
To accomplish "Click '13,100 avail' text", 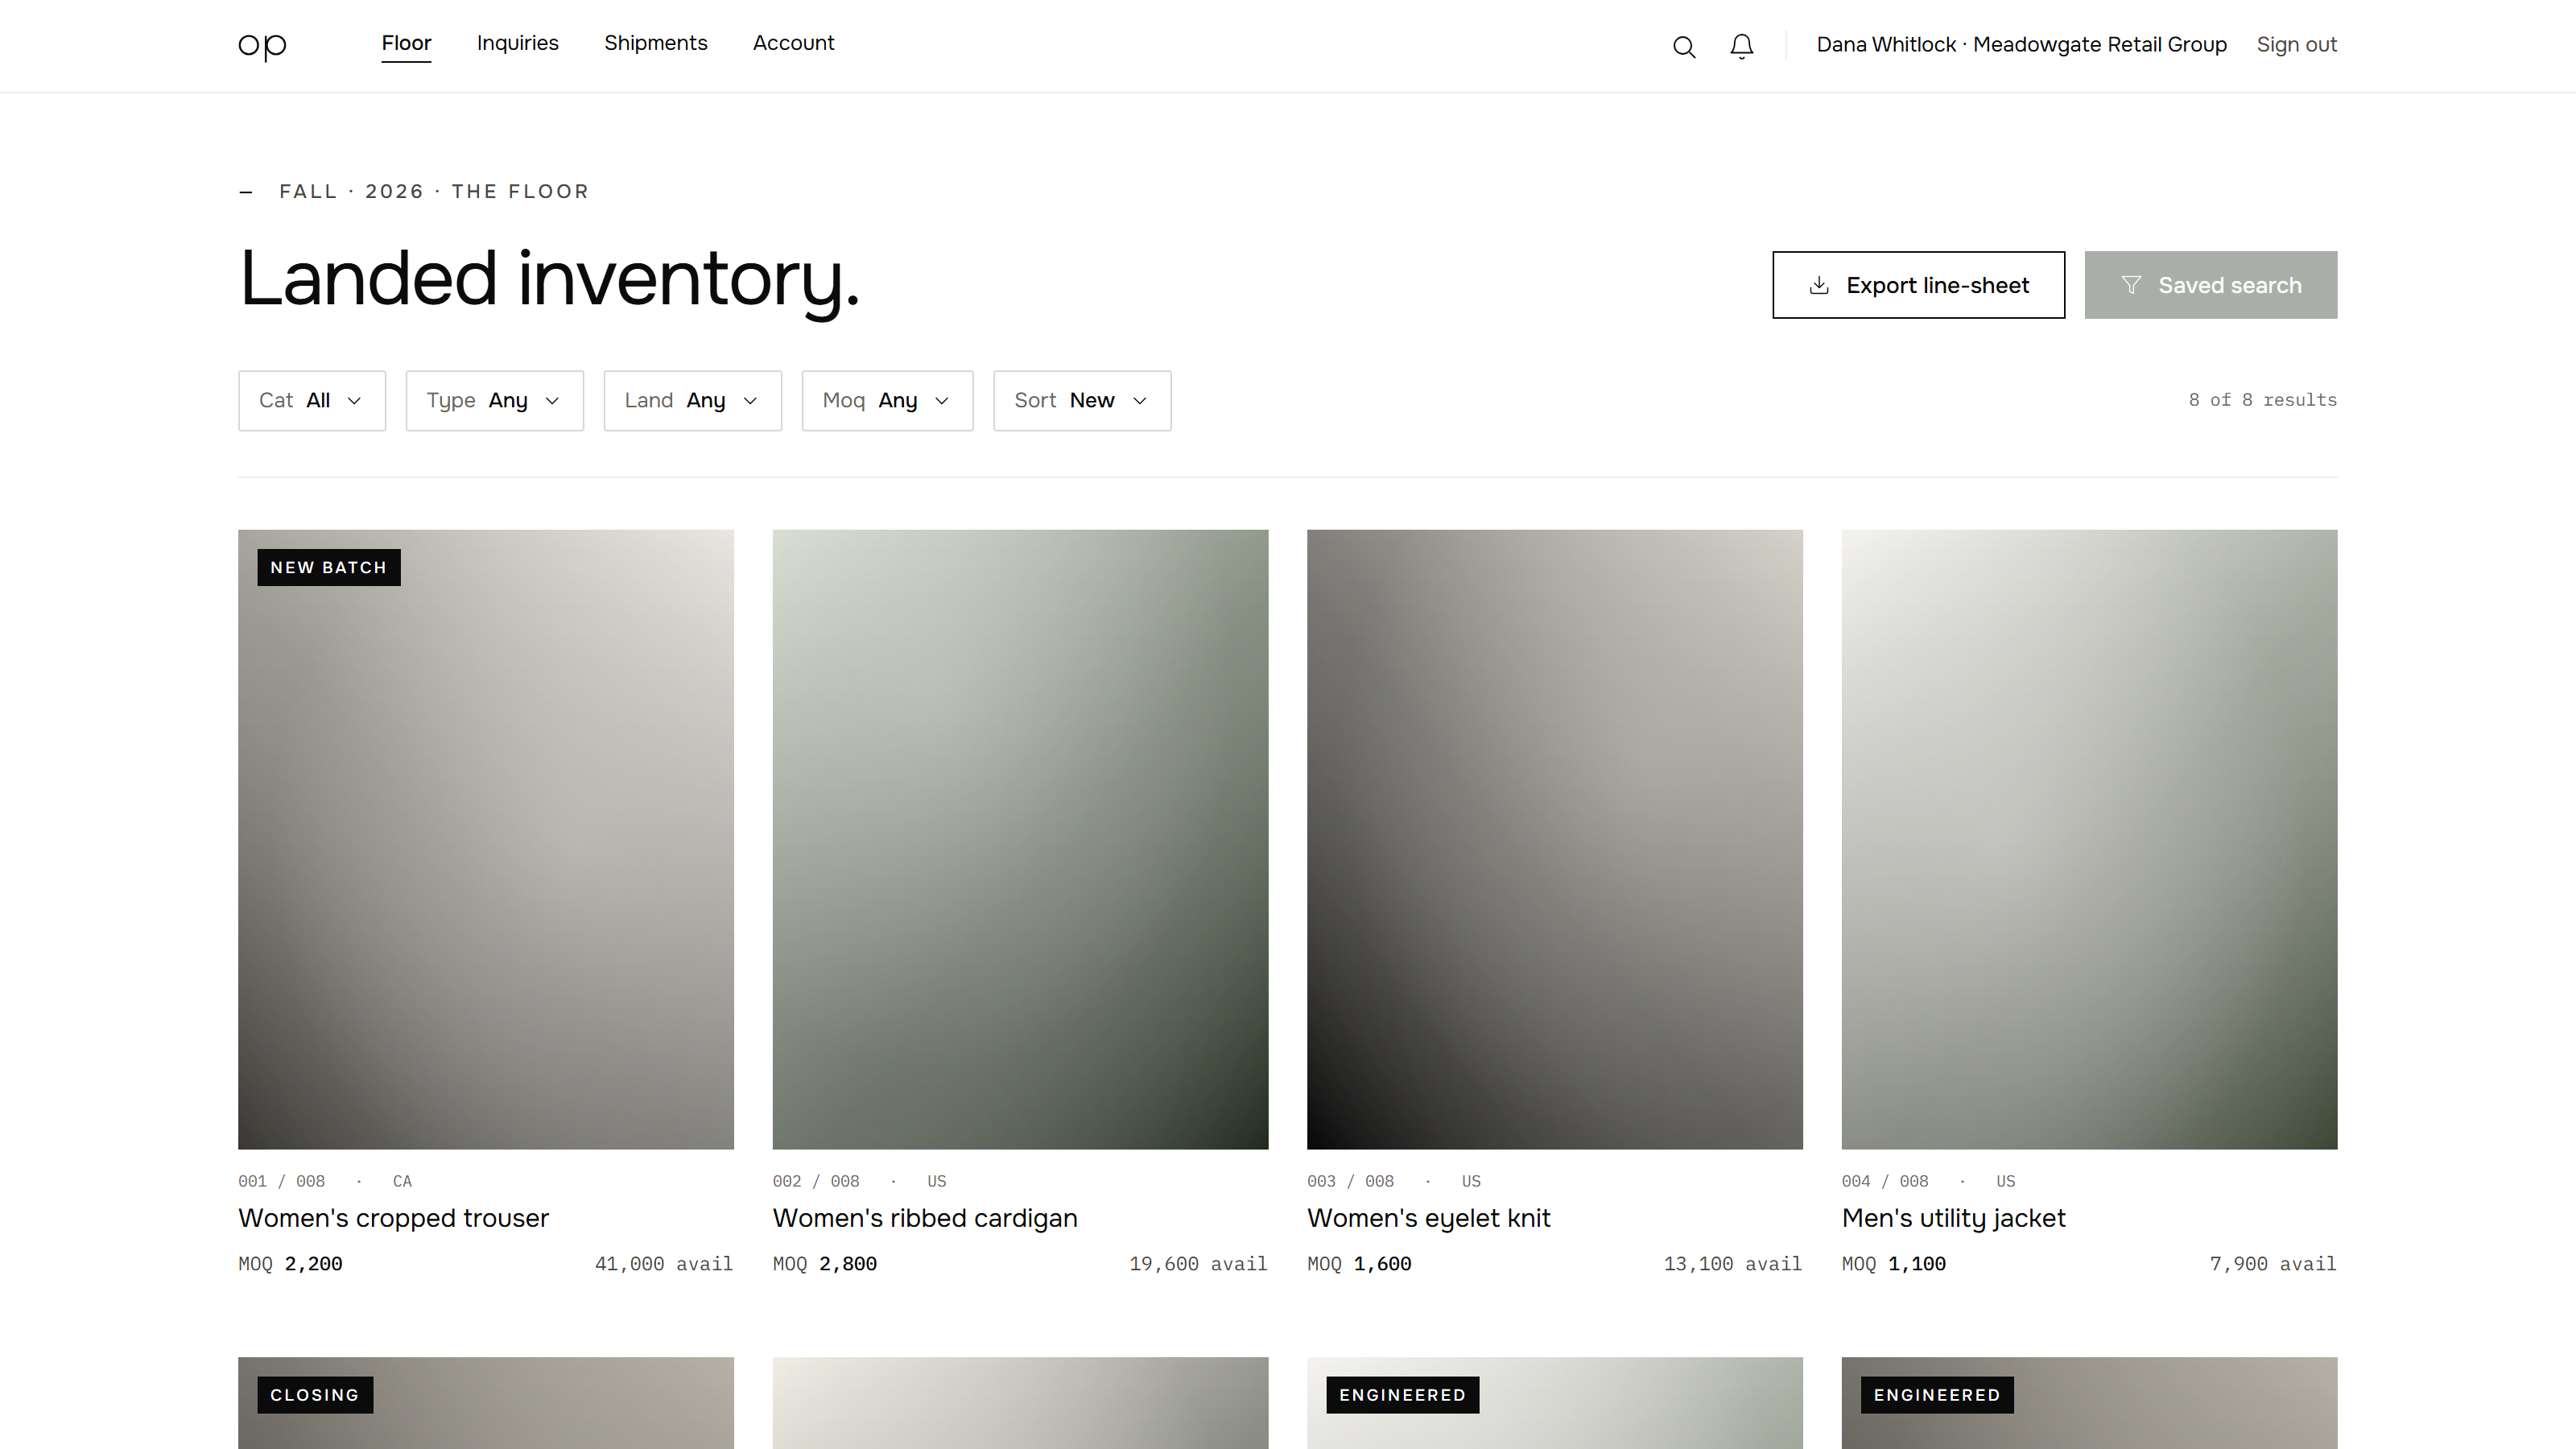I will (1733, 1264).
